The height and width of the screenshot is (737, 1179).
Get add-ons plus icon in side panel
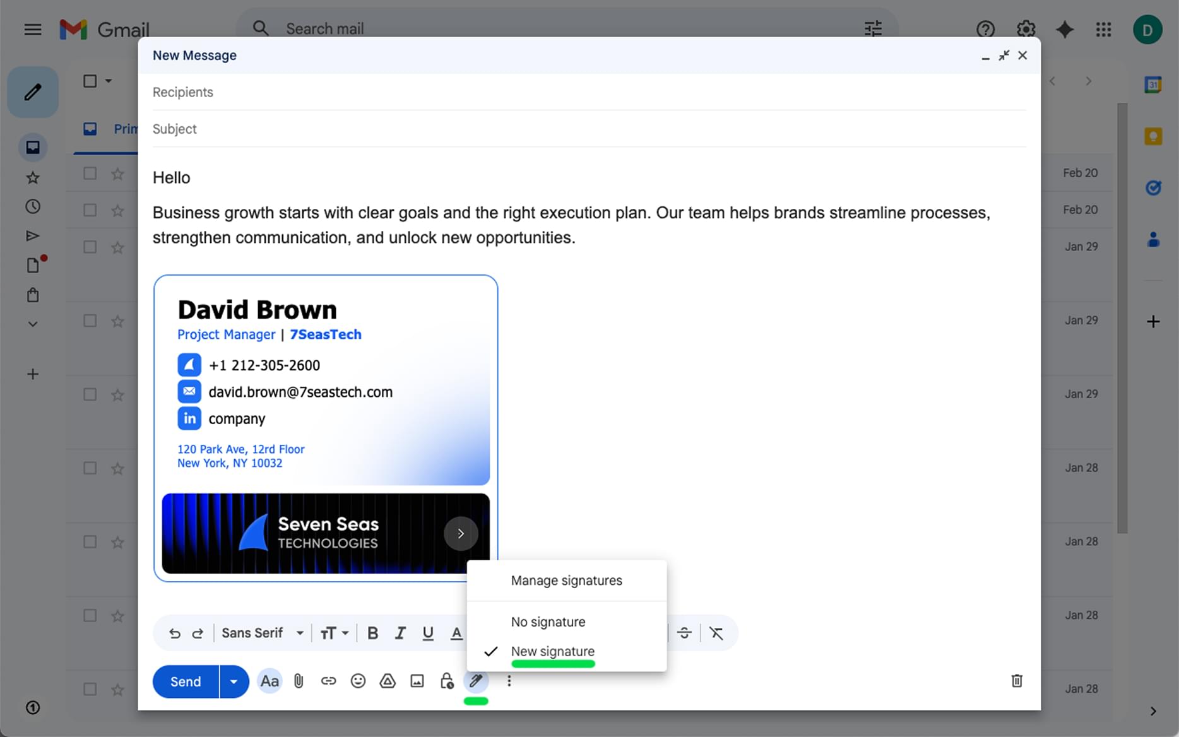(1153, 322)
